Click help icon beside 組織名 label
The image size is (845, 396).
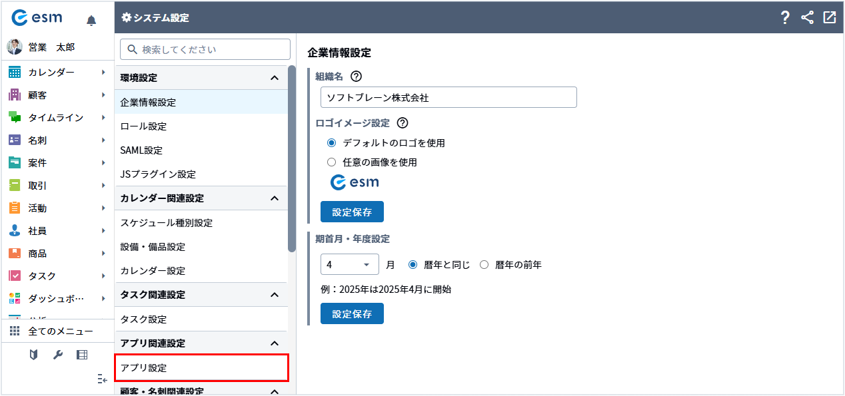click(356, 77)
